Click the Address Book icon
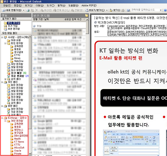Image resolution: width=167 pixels, height=156 pixels. point(128,10)
